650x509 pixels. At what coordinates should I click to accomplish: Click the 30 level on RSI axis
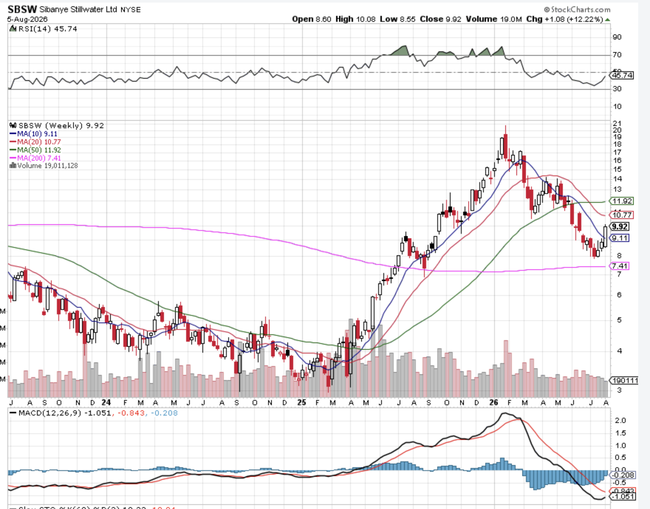[x=617, y=89]
